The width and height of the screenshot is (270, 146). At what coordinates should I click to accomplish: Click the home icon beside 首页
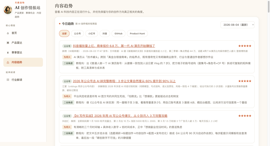[x=8, y=33]
